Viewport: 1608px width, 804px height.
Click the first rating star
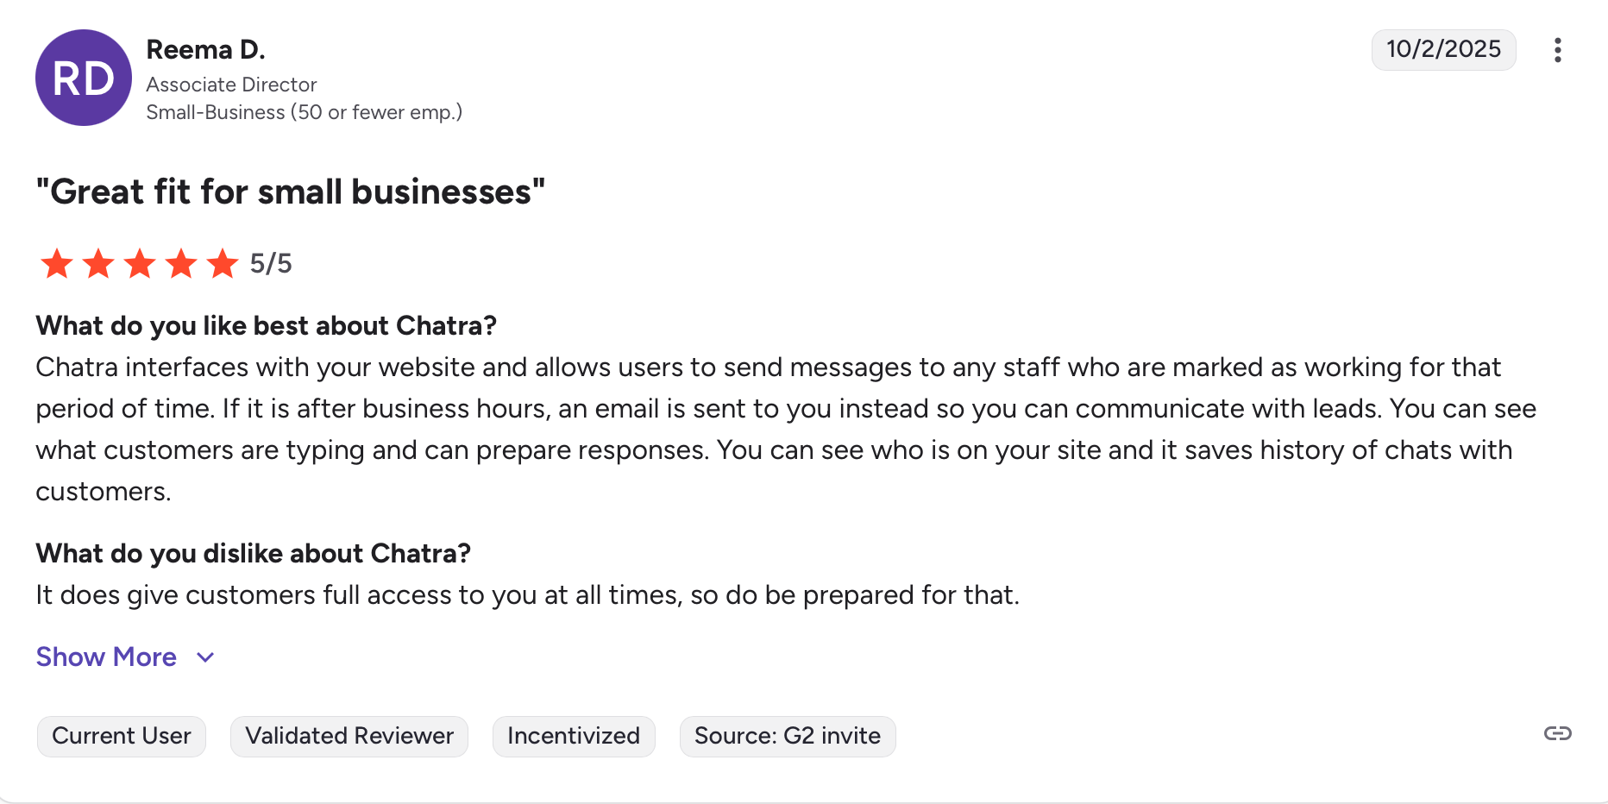tap(57, 263)
